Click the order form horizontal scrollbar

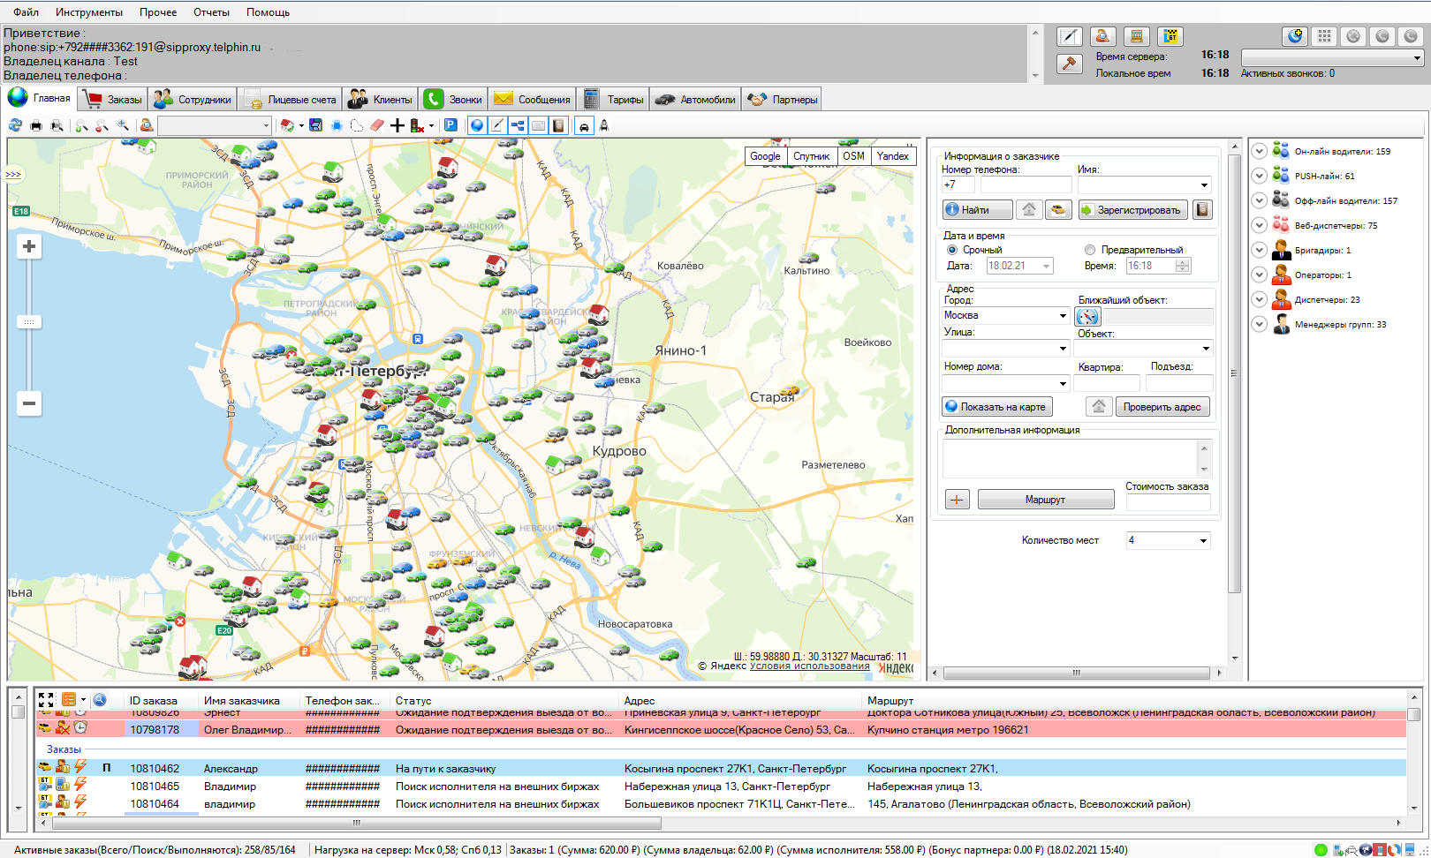[1076, 673]
